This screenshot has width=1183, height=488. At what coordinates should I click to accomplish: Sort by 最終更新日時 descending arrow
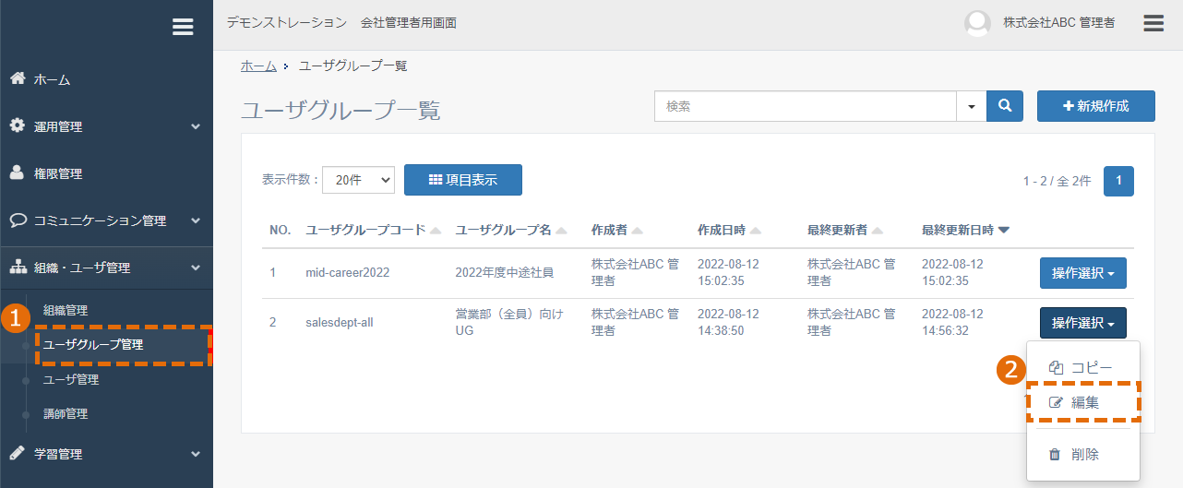point(1004,231)
